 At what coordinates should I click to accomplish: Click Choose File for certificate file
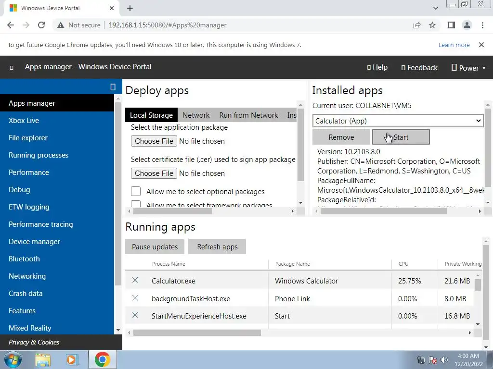click(154, 173)
